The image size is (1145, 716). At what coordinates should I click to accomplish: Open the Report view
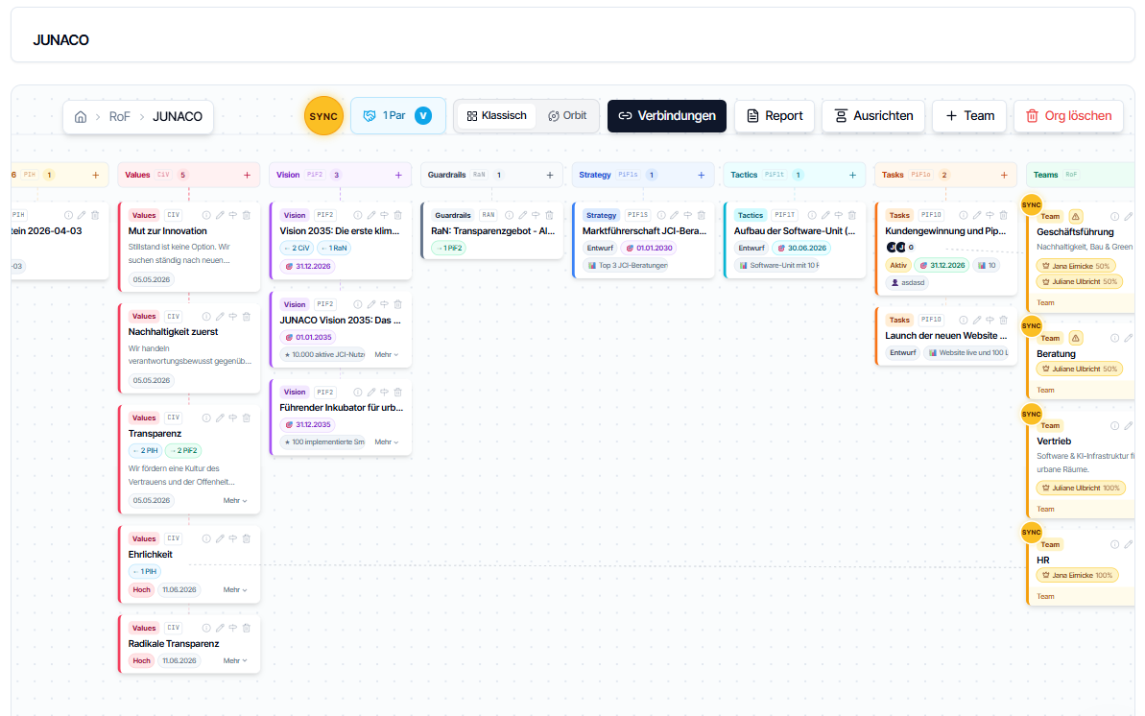(x=774, y=116)
